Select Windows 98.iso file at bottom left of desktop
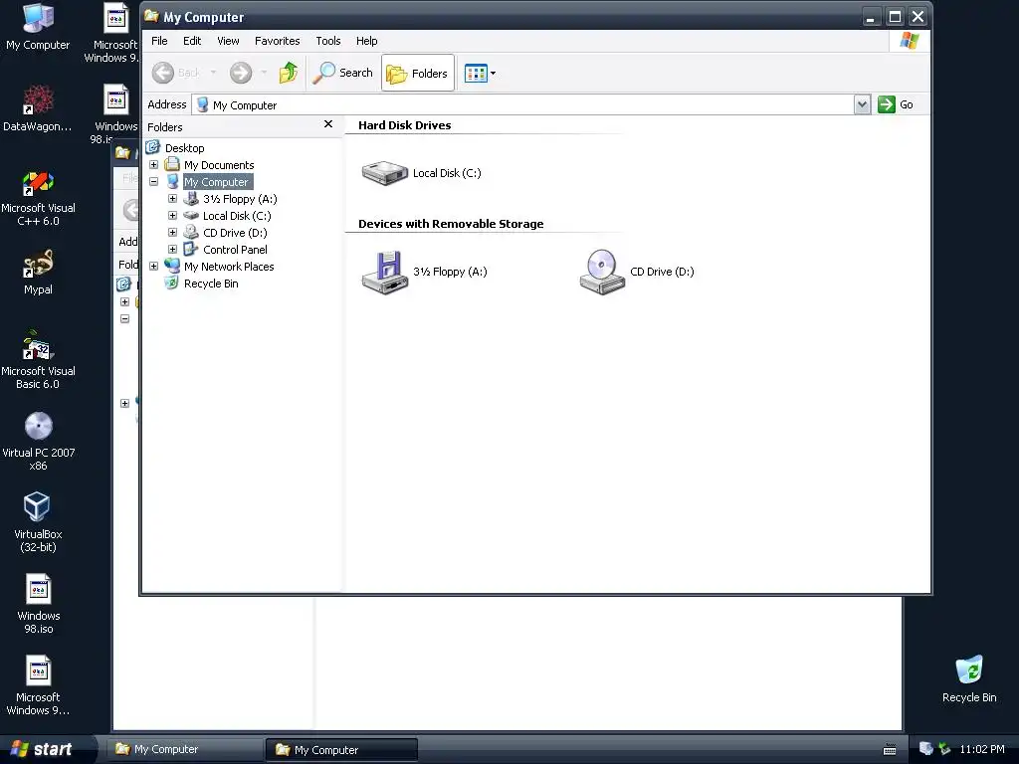The image size is (1019, 764). point(38,604)
